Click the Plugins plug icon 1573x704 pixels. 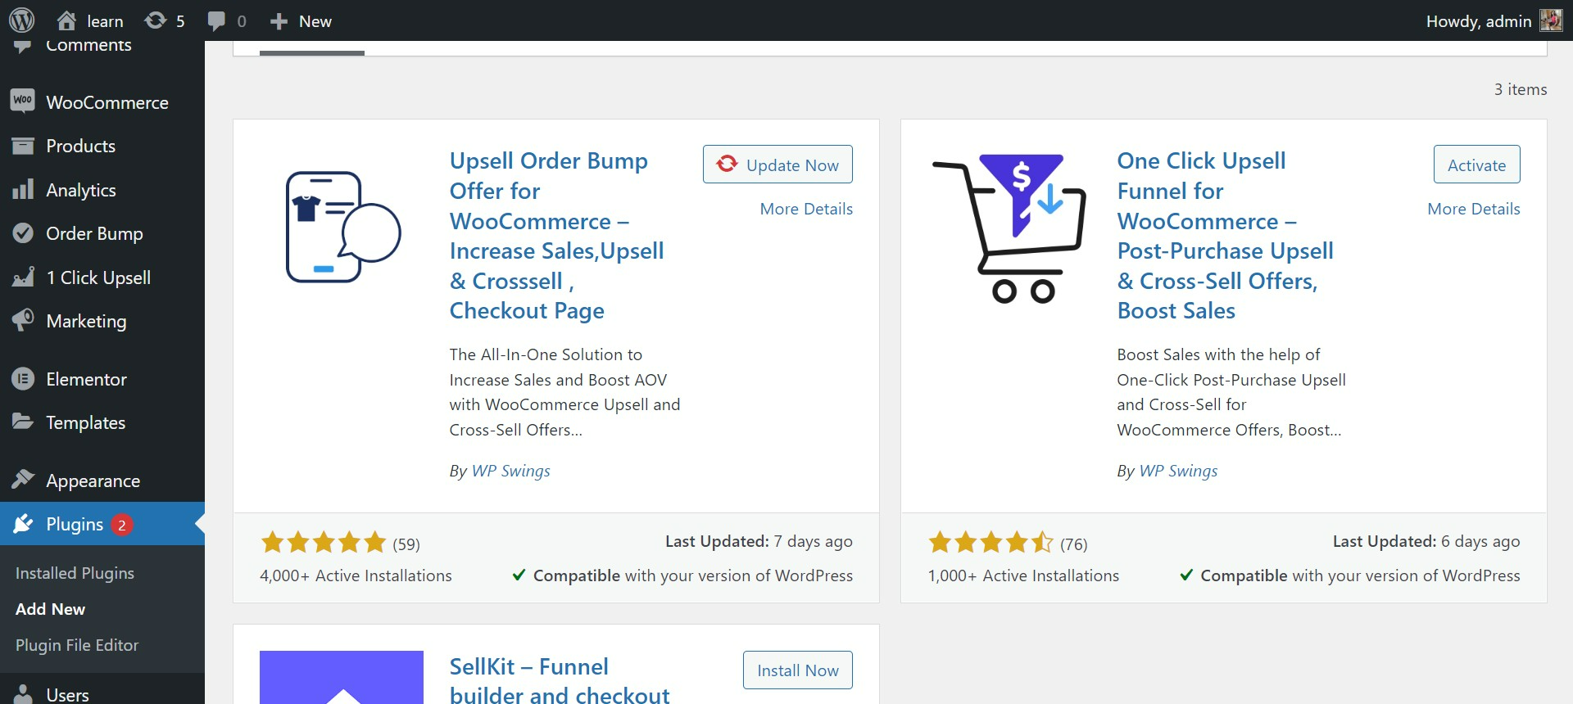pos(23,524)
